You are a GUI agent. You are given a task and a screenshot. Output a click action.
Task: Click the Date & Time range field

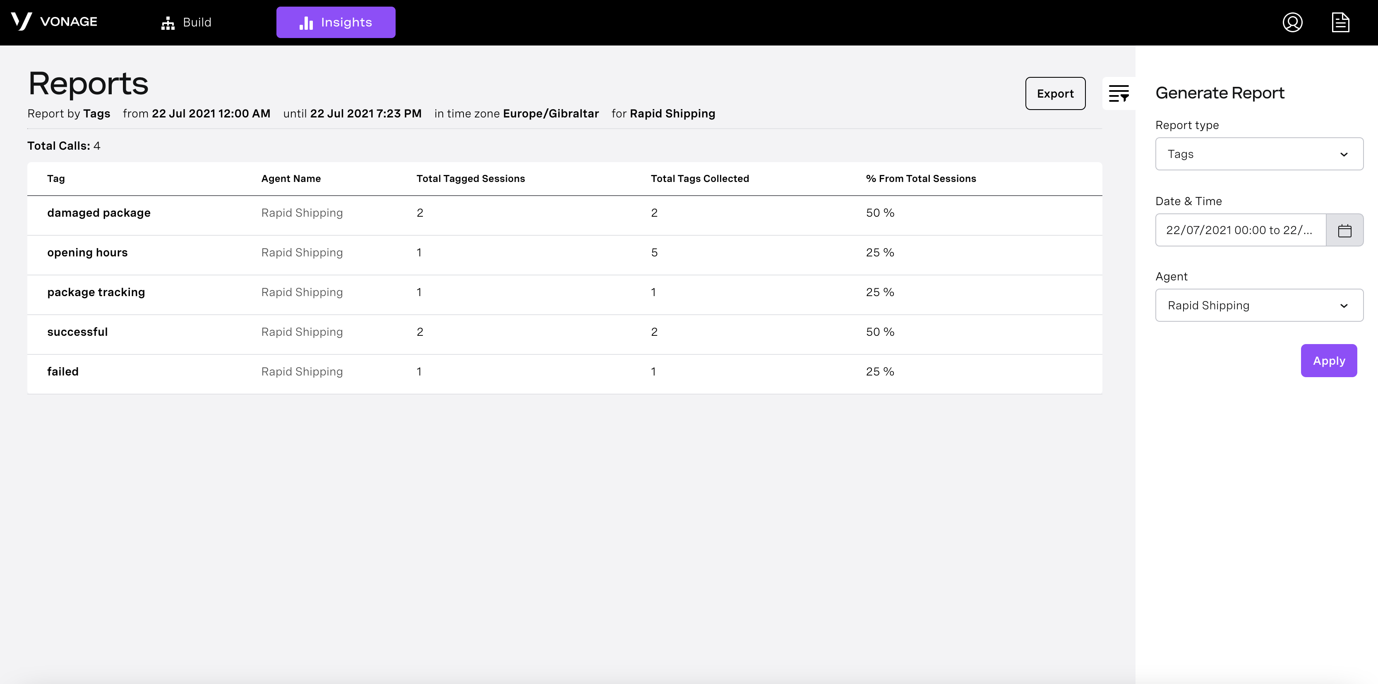tap(1241, 230)
